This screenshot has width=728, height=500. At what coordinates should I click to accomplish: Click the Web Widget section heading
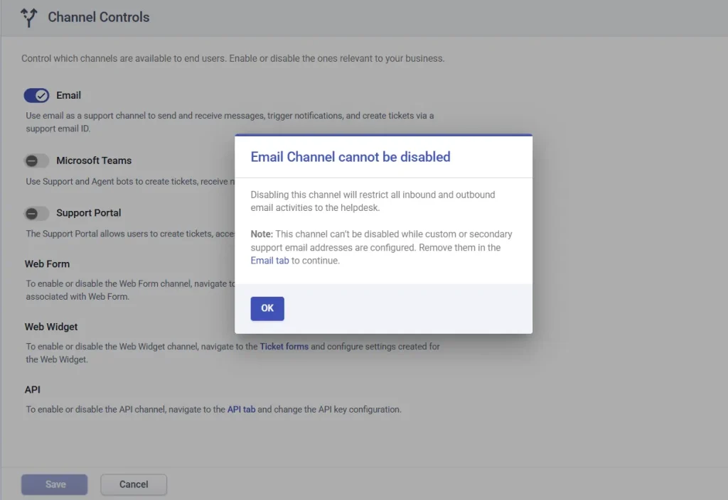click(x=50, y=327)
